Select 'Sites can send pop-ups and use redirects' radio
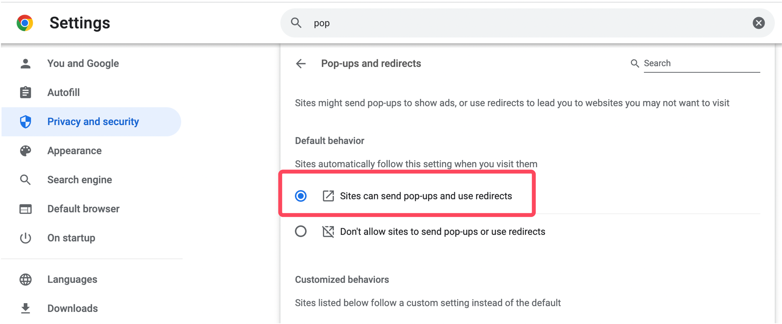The height and width of the screenshot is (324, 782). point(301,196)
